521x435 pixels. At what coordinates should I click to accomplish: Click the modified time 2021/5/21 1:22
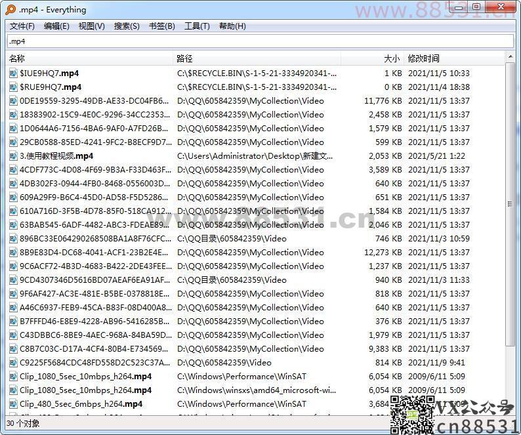(436, 156)
